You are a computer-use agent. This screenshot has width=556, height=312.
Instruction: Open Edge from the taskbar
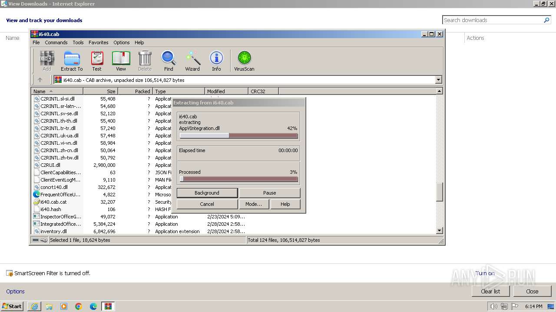pyautogui.click(x=93, y=306)
